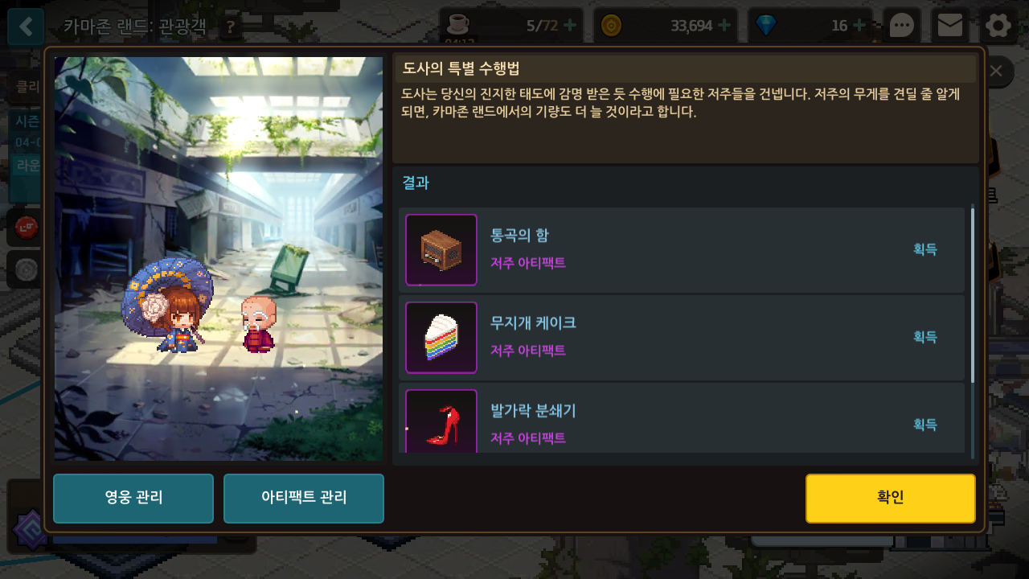Select the 발가락 분쇄기 red heel thumbnail
The image size is (1029, 579).
[441, 422]
